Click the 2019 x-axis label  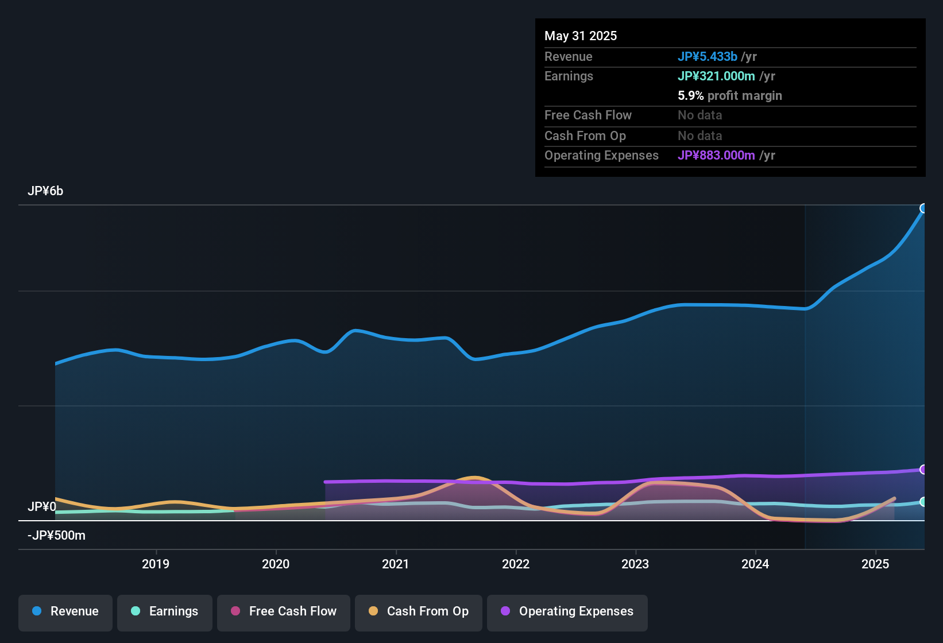click(x=156, y=564)
